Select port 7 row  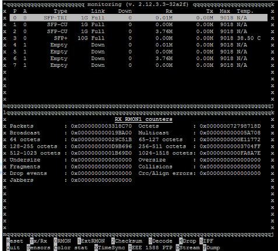(x=139, y=65)
